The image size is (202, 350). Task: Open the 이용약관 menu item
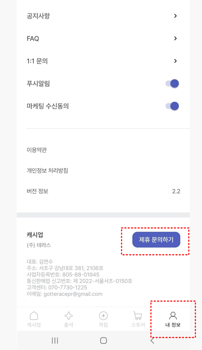[37, 150]
